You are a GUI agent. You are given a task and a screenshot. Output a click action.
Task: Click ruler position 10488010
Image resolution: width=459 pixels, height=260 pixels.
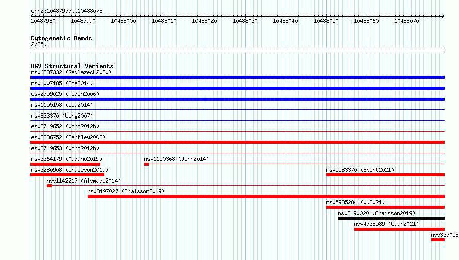[164, 21]
